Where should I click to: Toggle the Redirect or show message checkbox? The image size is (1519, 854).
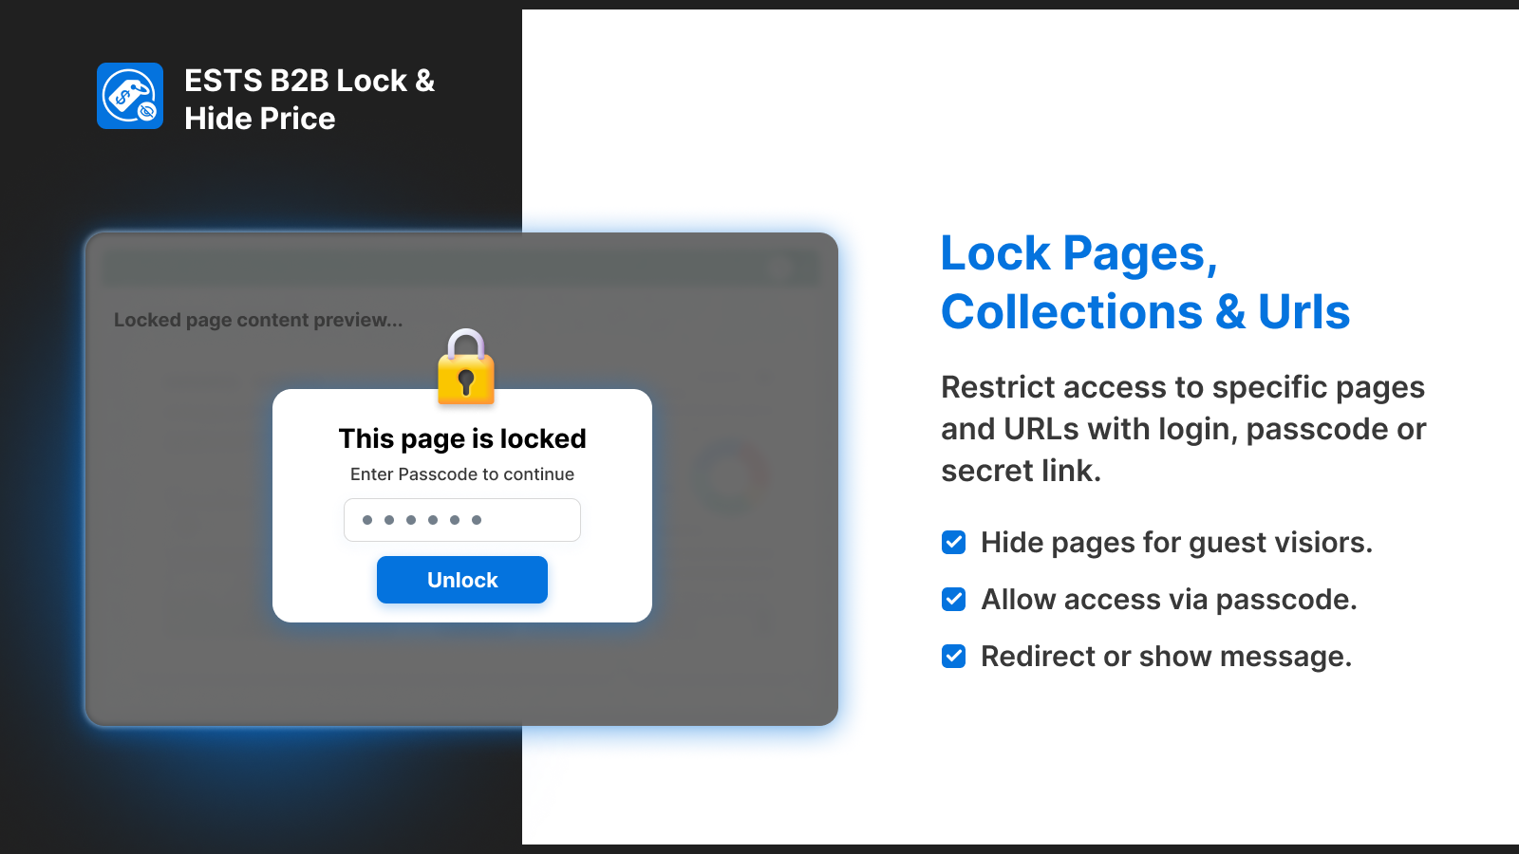pos(954,656)
